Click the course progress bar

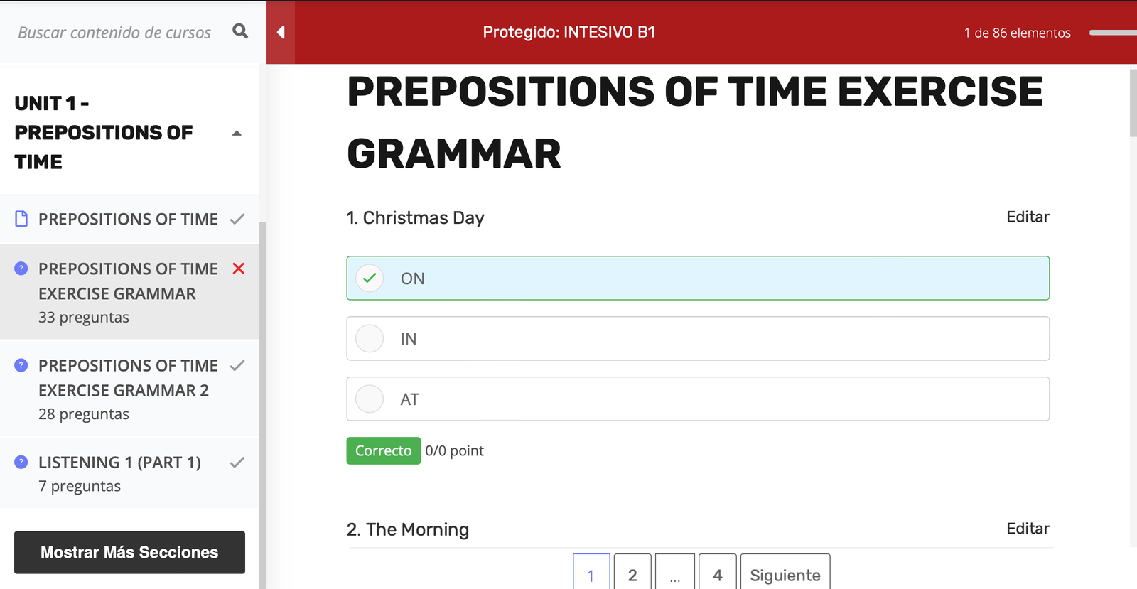(x=1113, y=33)
